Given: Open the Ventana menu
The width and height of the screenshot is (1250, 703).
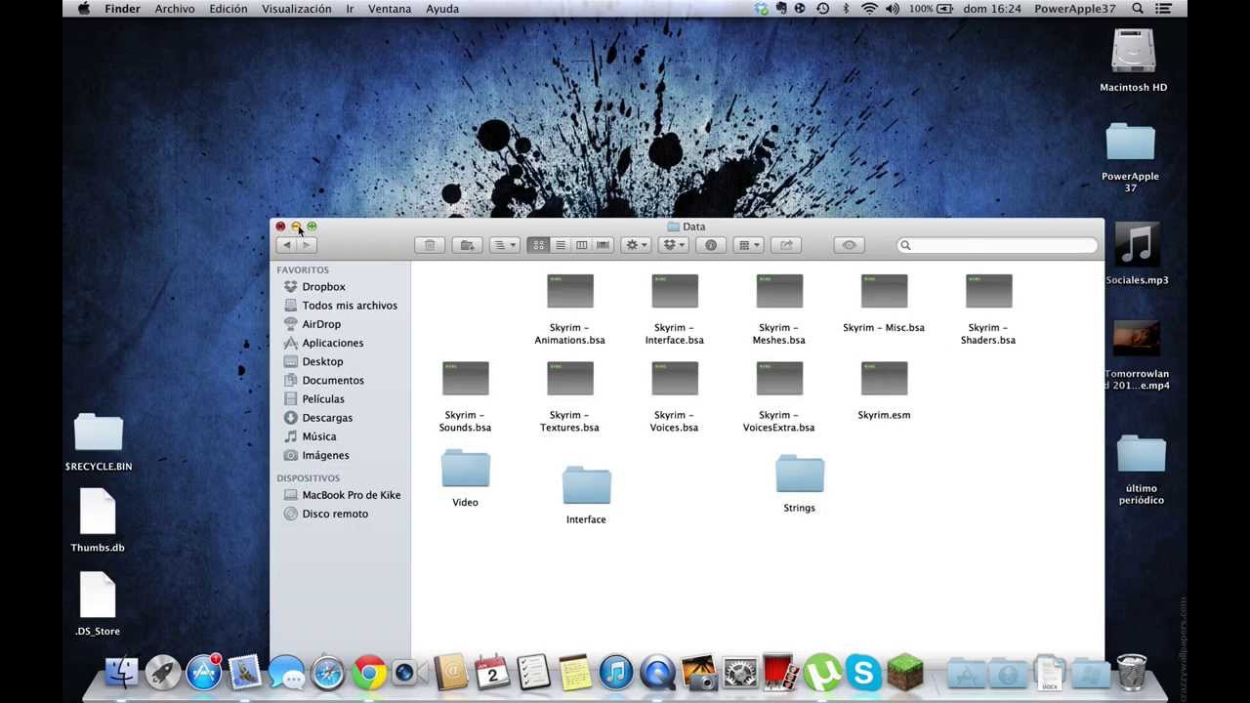Looking at the screenshot, I should tap(390, 9).
